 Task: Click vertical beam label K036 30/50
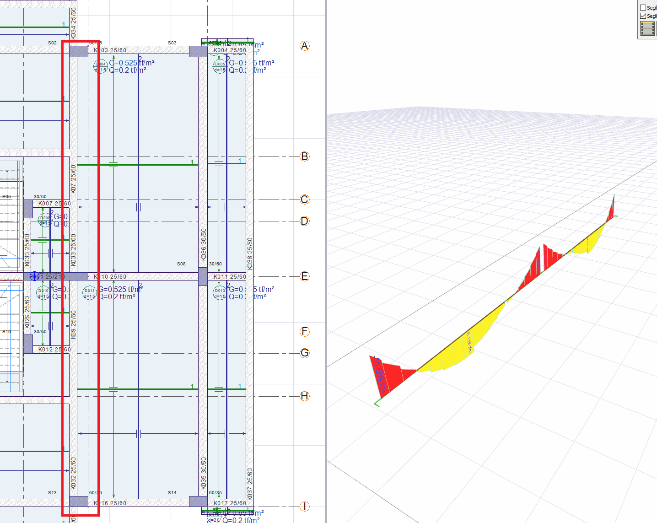pyautogui.click(x=204, y=244)
